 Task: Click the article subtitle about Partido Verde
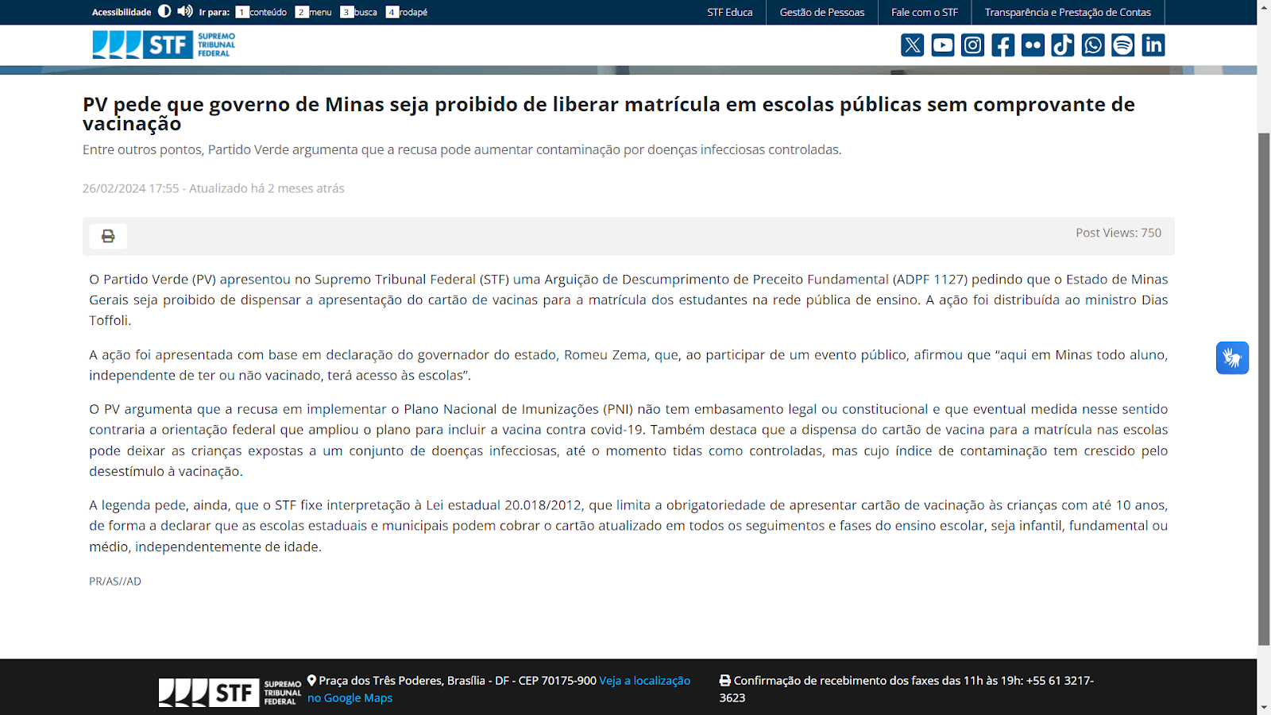tap(462, 149)
